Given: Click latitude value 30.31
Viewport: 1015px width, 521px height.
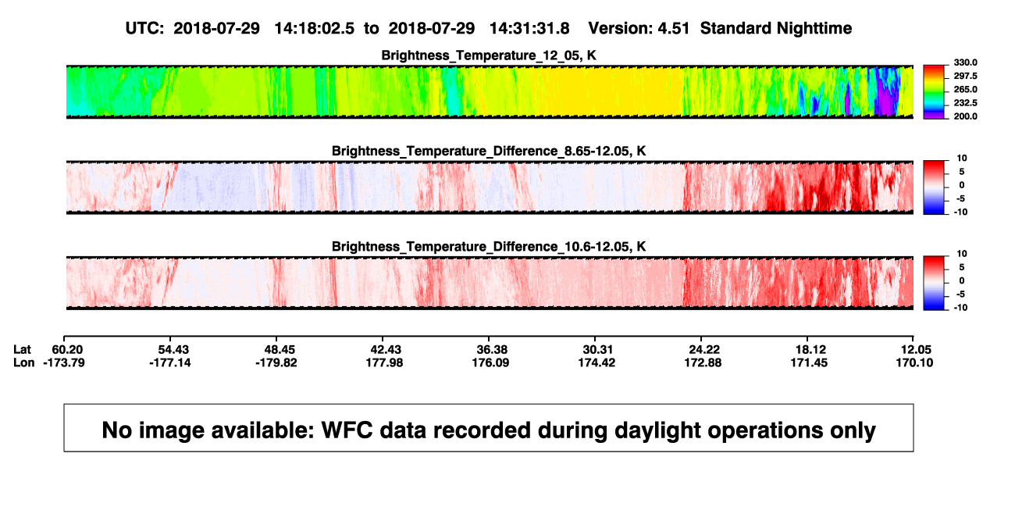Looking at the screenshot, I should [x=596, y=349].
